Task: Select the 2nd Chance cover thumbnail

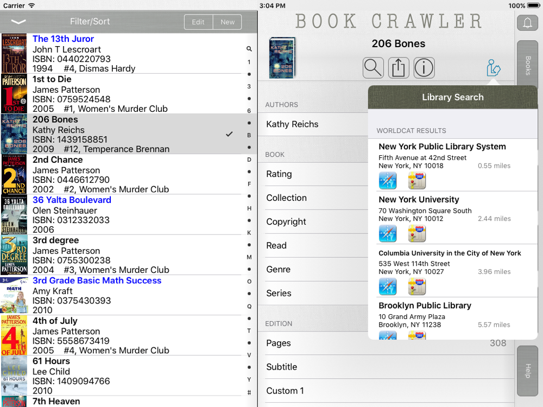Action: [14, 174]
